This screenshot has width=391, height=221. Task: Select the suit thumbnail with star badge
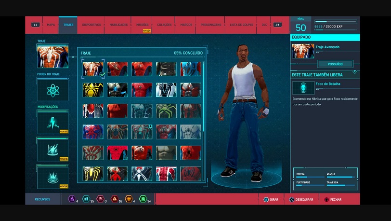click(142, 132)
